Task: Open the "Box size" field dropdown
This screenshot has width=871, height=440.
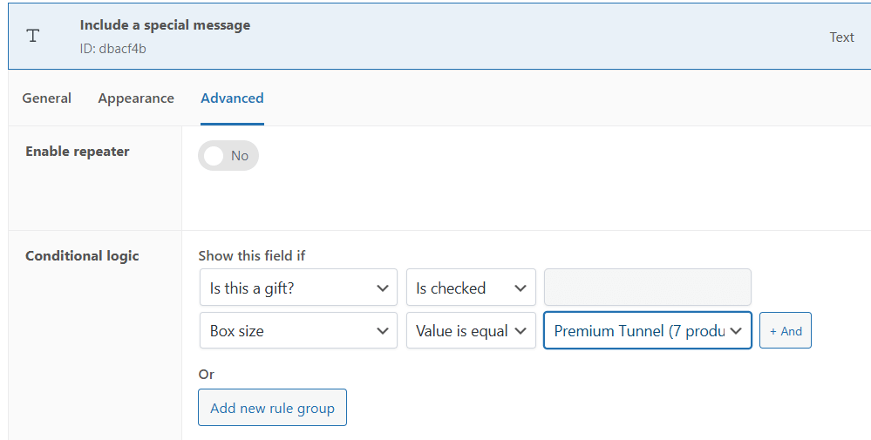Action: tap(298, 331)
